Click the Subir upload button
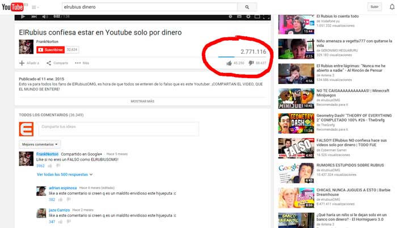 tap(374, 7)
